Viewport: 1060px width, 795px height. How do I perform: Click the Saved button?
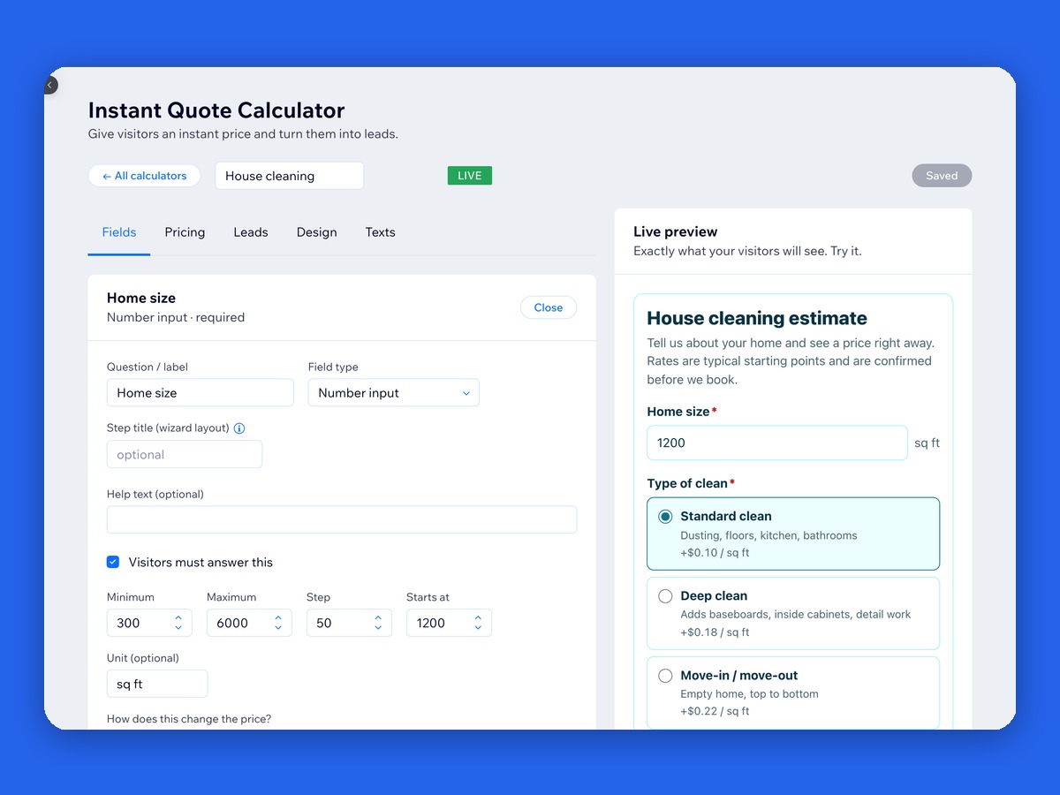click(x=942, y=176)
